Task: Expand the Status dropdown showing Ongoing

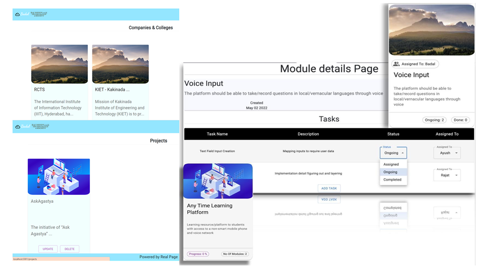Action: 393,153
